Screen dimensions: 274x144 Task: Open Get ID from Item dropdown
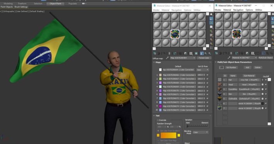click(203, 70)
